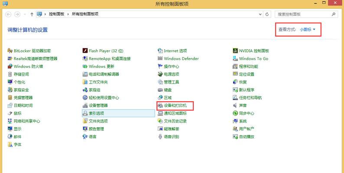Open the 工作文件夹 link

[x=98, y=82]
